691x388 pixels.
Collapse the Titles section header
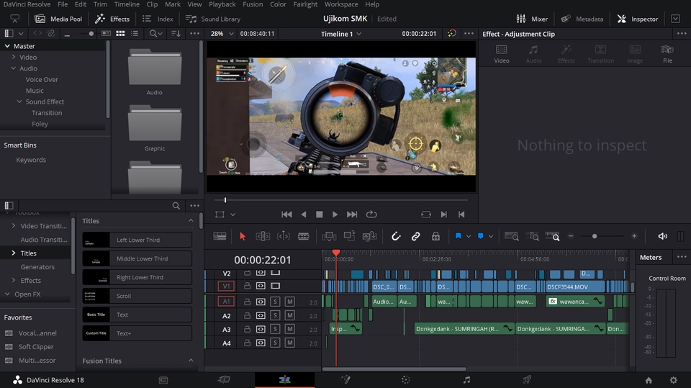pyautogui.click(x=190, y=220)
